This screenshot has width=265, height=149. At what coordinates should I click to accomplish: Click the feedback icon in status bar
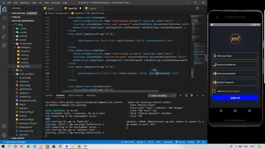click(198, 142)
